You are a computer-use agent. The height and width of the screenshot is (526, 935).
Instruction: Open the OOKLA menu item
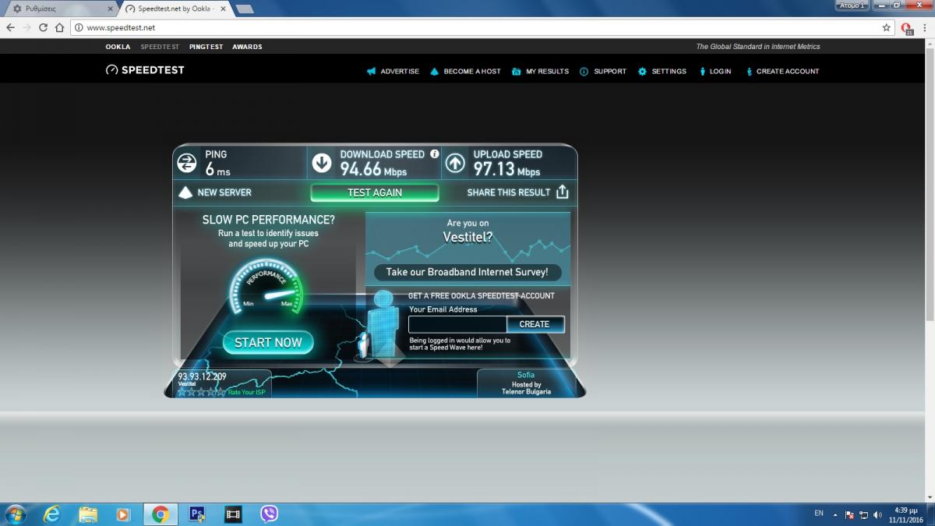[x=118, y=47]
